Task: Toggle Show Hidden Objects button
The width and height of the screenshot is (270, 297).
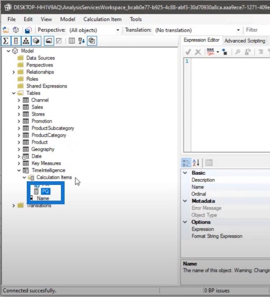Action: pyautogui.click(x=59, y=41)
